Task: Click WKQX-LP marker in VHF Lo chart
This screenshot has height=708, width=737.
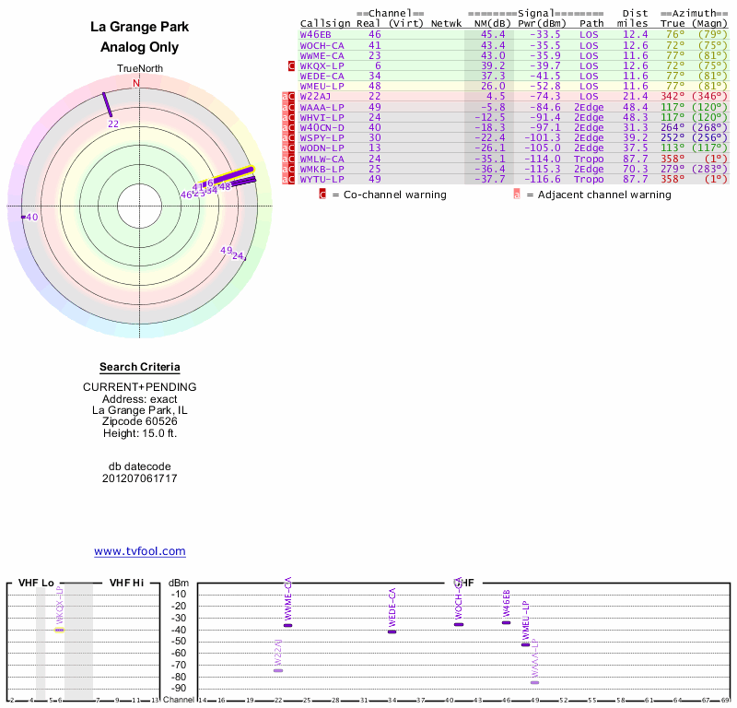Action: (x=59, y=630)
